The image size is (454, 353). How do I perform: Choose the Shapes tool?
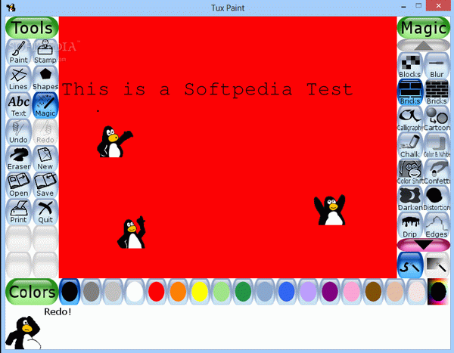(45, 79)
